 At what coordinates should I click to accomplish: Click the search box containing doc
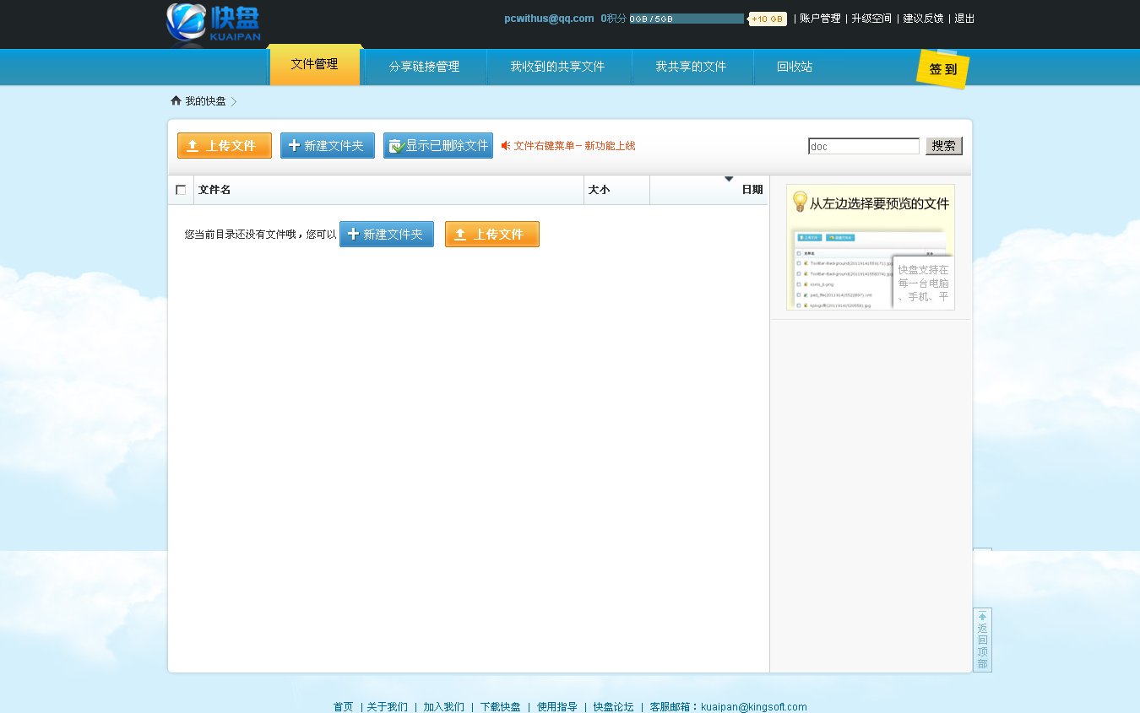pos(864,146)
